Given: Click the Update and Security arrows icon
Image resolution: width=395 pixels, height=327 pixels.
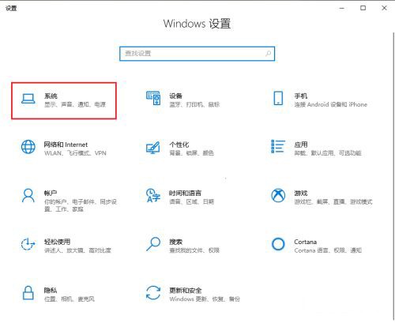Looking at the screenshot, I should tap(153, 293).
